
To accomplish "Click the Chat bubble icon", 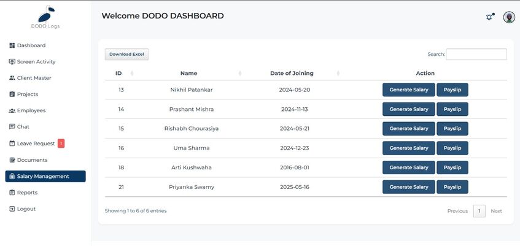I will pos(12,127).
